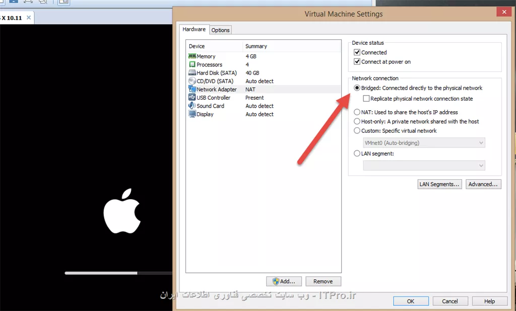Choose NAT: share the host's IP address
The width and height of the screenshot is (516, 311).
click(x=357, y=112)
